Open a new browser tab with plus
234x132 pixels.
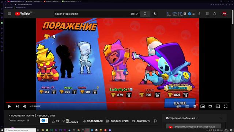pos(81,1)
